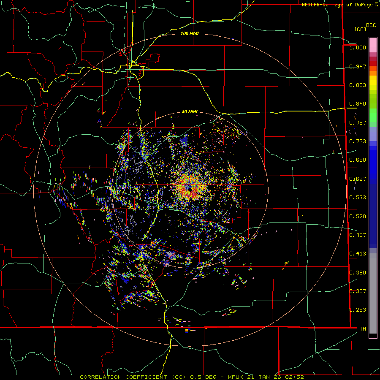Click the gray lower segment of the color bar
This screenshot has width=380, height=380.
373,293
